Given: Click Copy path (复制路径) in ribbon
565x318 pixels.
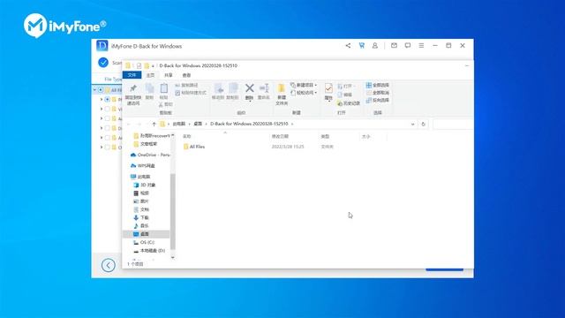Looking at the screenshot, I should 186,86.
